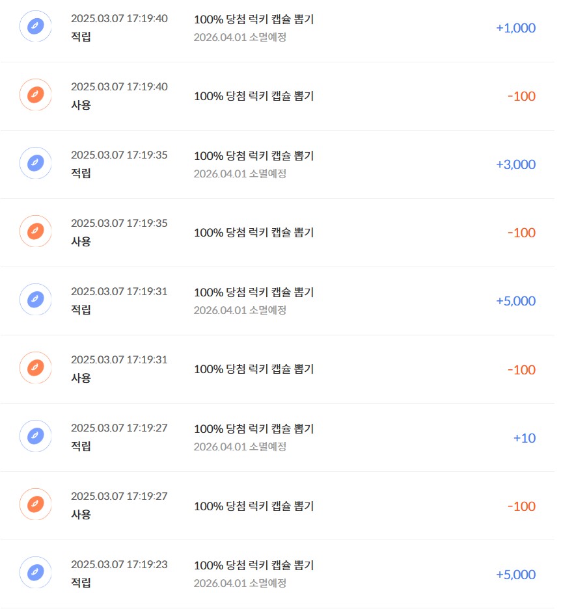The image size is (574, 611).
Task: Click 적립 label under 17:19:31 timestamp
Action: [x=81, y=309]
